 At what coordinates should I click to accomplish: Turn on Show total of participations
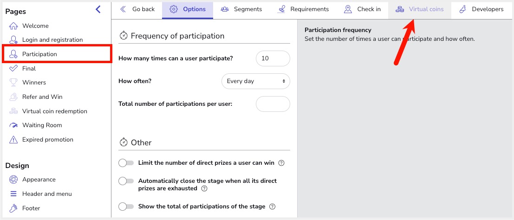point(126,207)
